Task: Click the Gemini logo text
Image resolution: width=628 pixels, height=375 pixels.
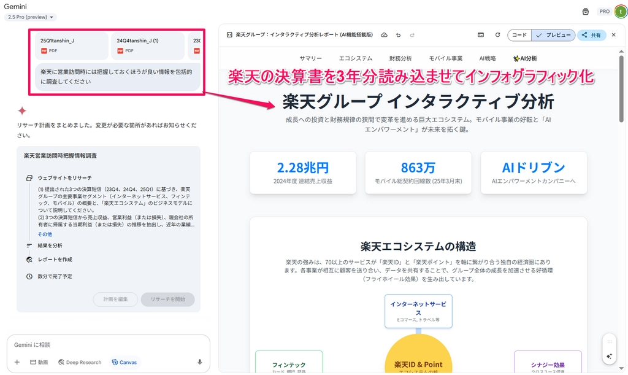Action: (15, 6)
